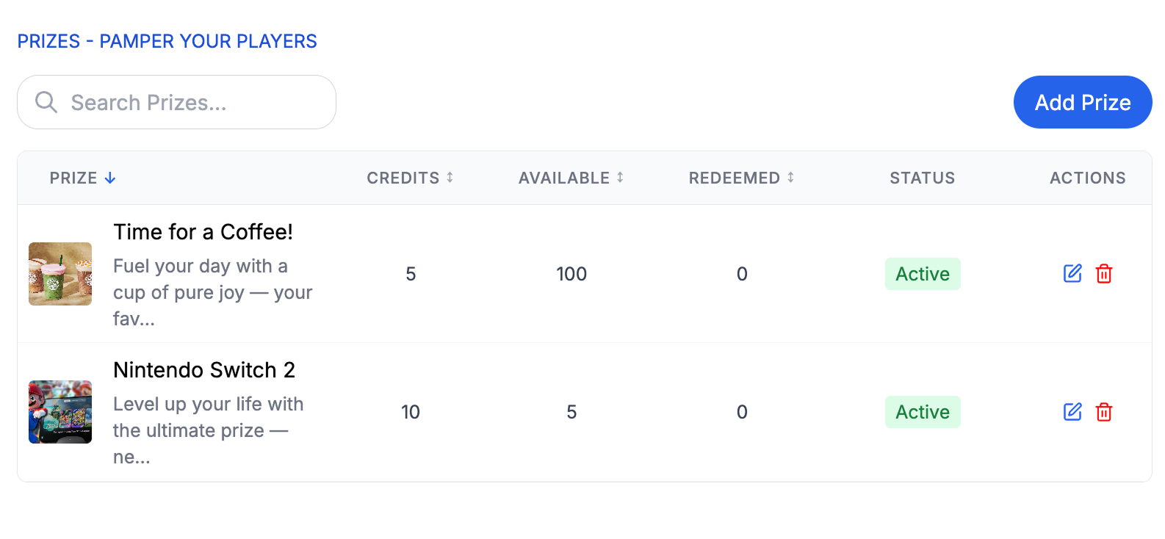Click the red trash icon for "Time for a Coffee!"
1165x539 pixels.
point(1104,274)
